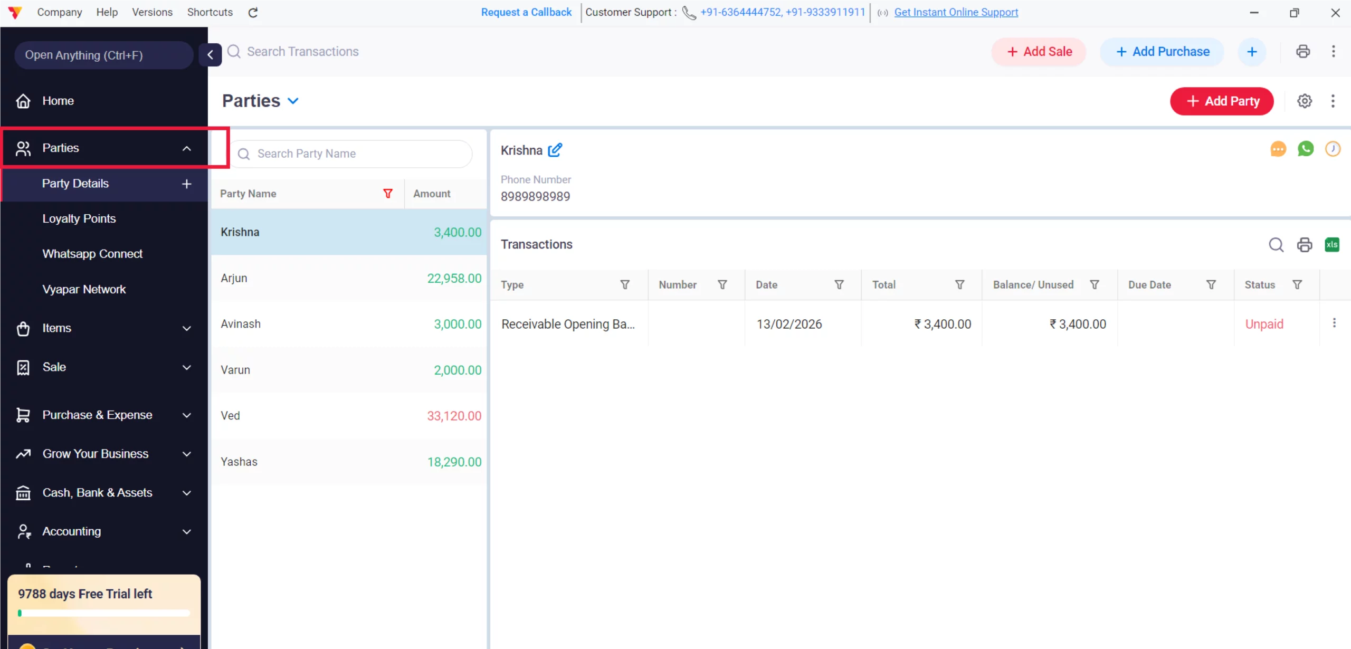Click Get Instant Online Support link
This screenshot has width=1351, height=649.
[x=956, y=12]
